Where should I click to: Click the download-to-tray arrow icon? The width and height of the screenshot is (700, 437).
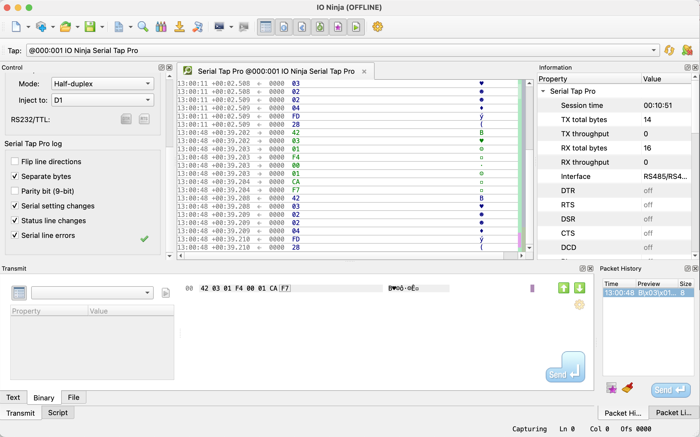[x=179, y=27]
